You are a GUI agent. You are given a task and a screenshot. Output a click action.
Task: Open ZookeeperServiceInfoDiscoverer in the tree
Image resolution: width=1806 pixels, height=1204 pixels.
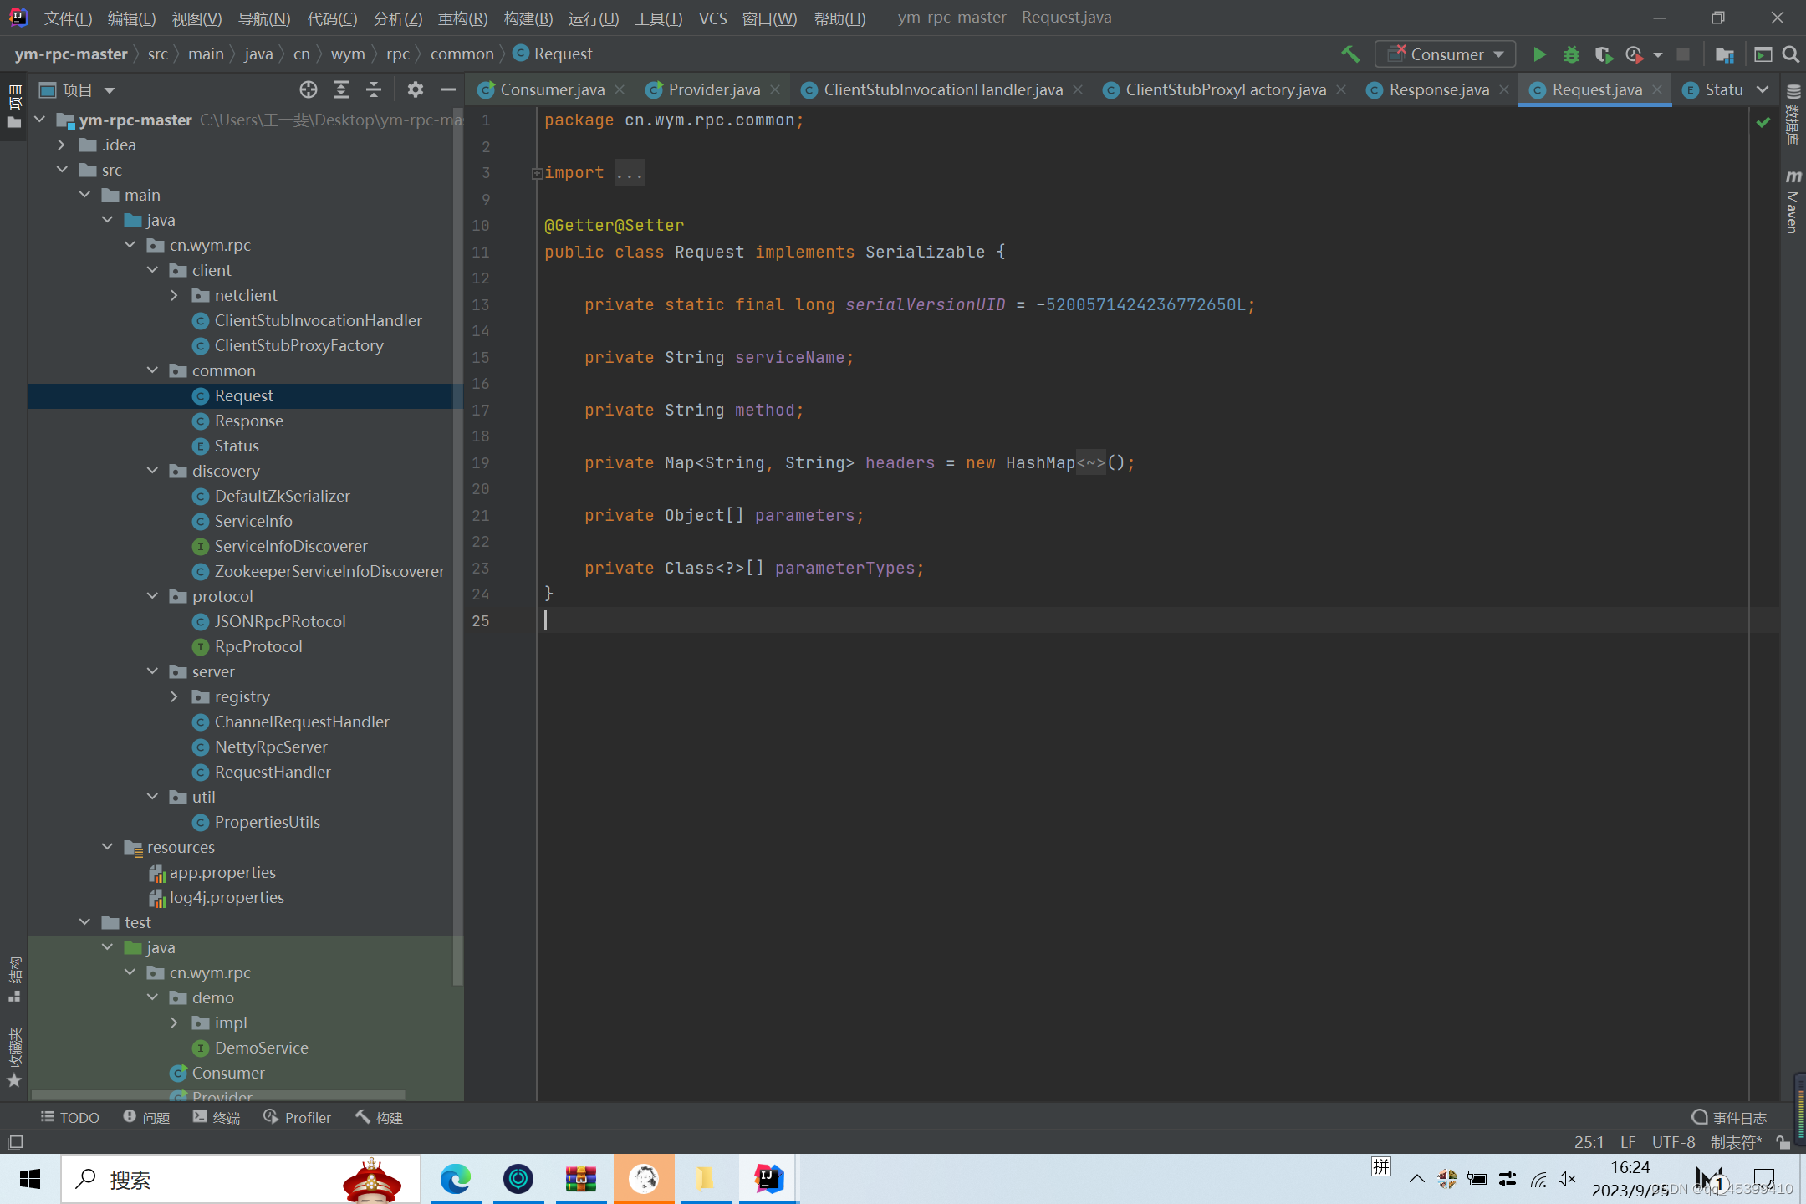(x=329, y=571)
